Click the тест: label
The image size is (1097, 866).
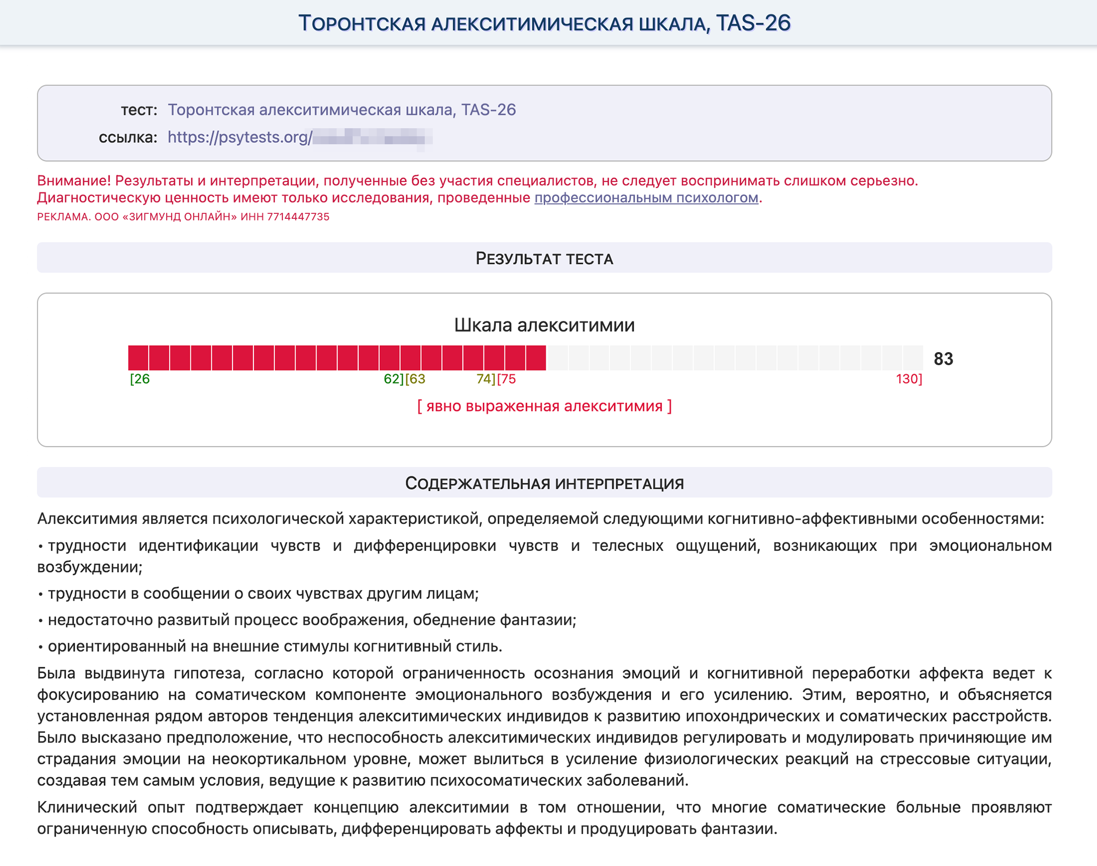click(139, 110)
